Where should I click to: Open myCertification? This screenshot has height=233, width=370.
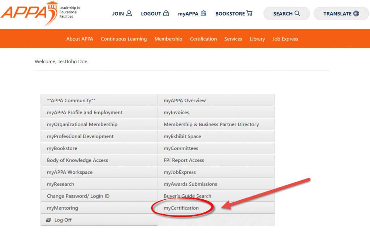(x=216, y=208)
